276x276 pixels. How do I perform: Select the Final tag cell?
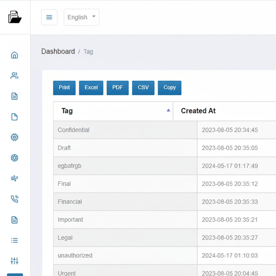coord(125,184)
